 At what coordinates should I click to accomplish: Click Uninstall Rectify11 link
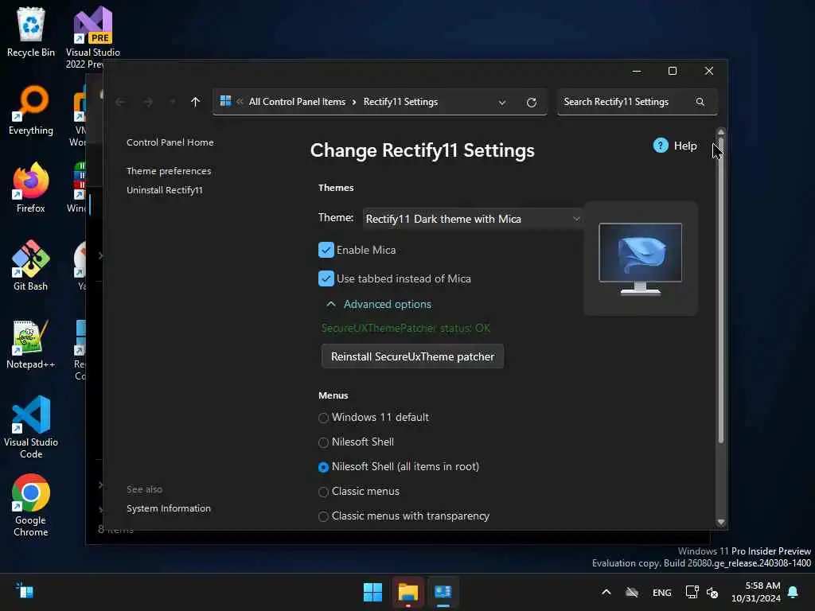(165, 190)
